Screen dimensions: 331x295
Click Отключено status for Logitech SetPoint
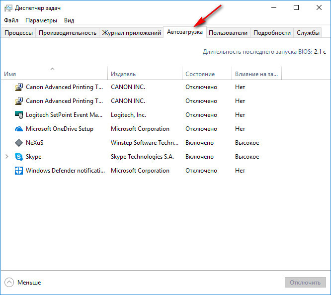coord(201,115)
